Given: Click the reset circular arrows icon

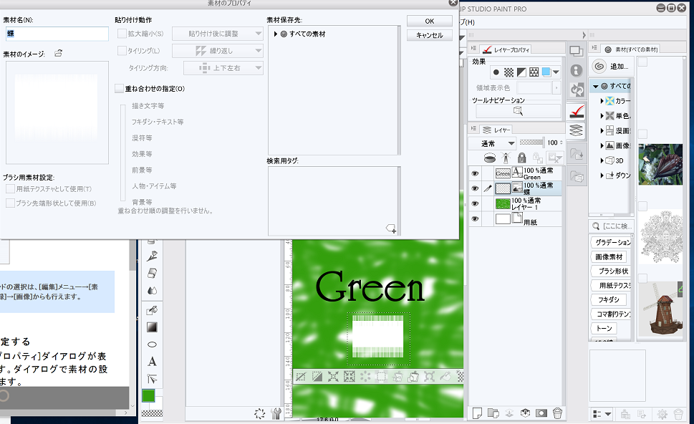Looking at the screenshot, I should [260, 414].
